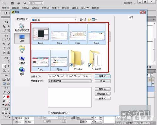
Task: Go up one folder level
Action: click(x=85, y=20)
